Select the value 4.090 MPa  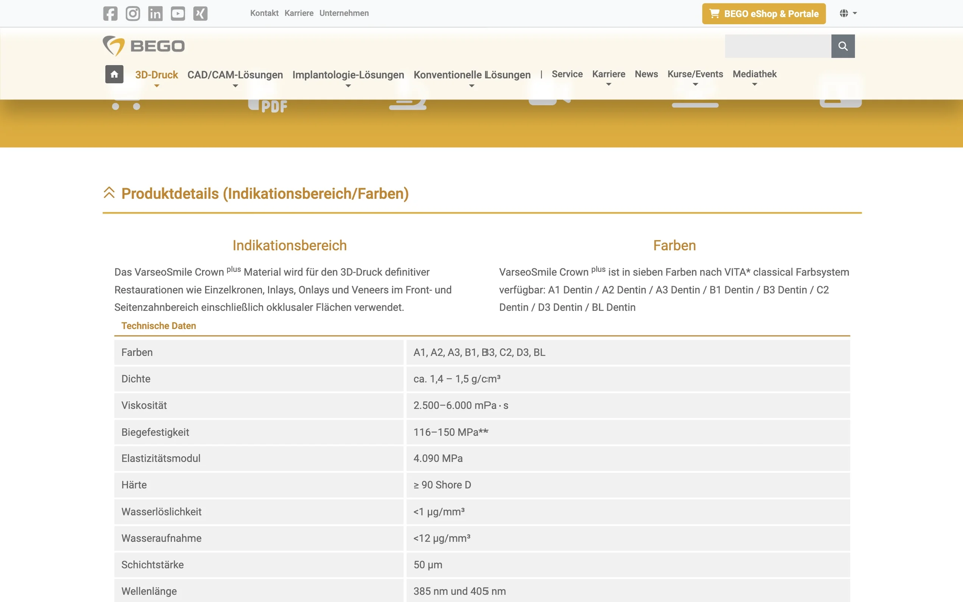[x=438, y=458]
